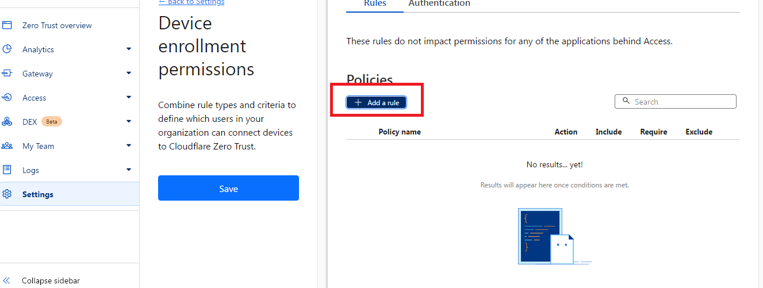The image size is (763, 288).
Task: Select the Rules tab
Action: [375, 3]
